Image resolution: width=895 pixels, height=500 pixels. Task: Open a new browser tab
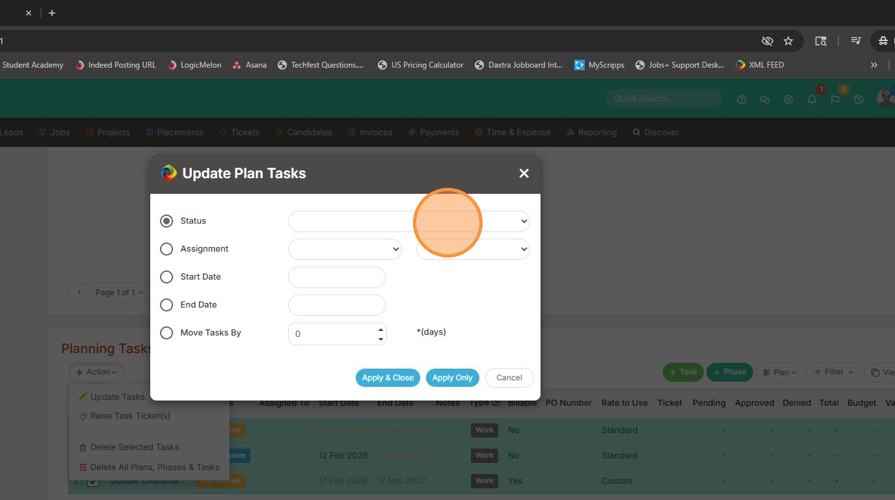[52, 13]
